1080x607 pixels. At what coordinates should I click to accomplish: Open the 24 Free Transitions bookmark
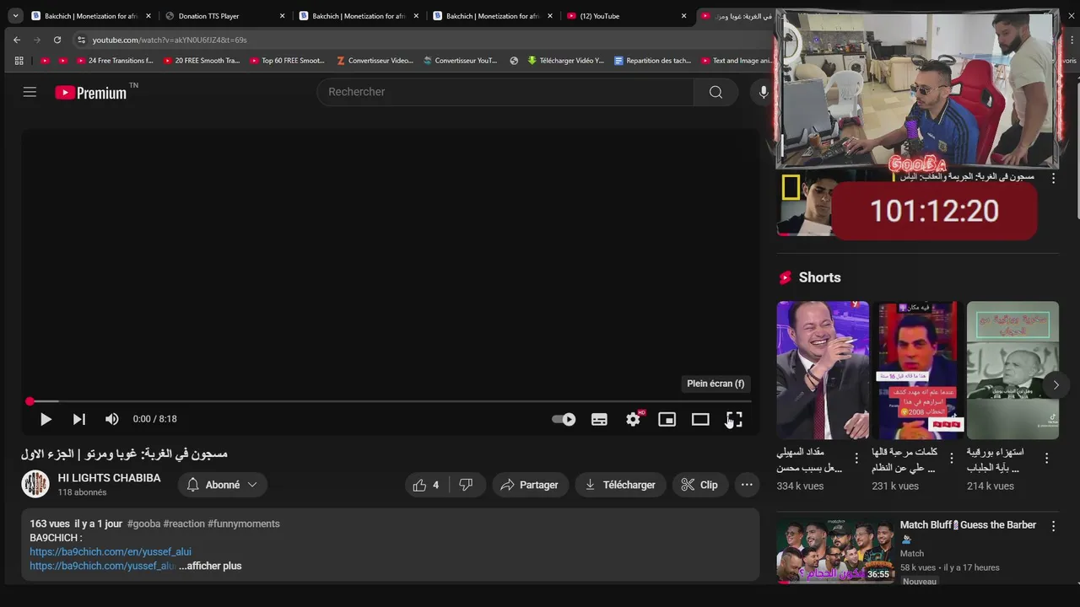[115, 61]
